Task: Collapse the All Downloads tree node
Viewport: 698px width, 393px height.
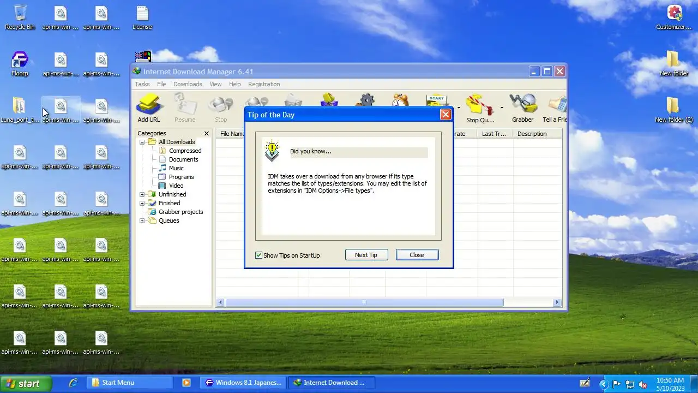Action: (x=142, y=142)
